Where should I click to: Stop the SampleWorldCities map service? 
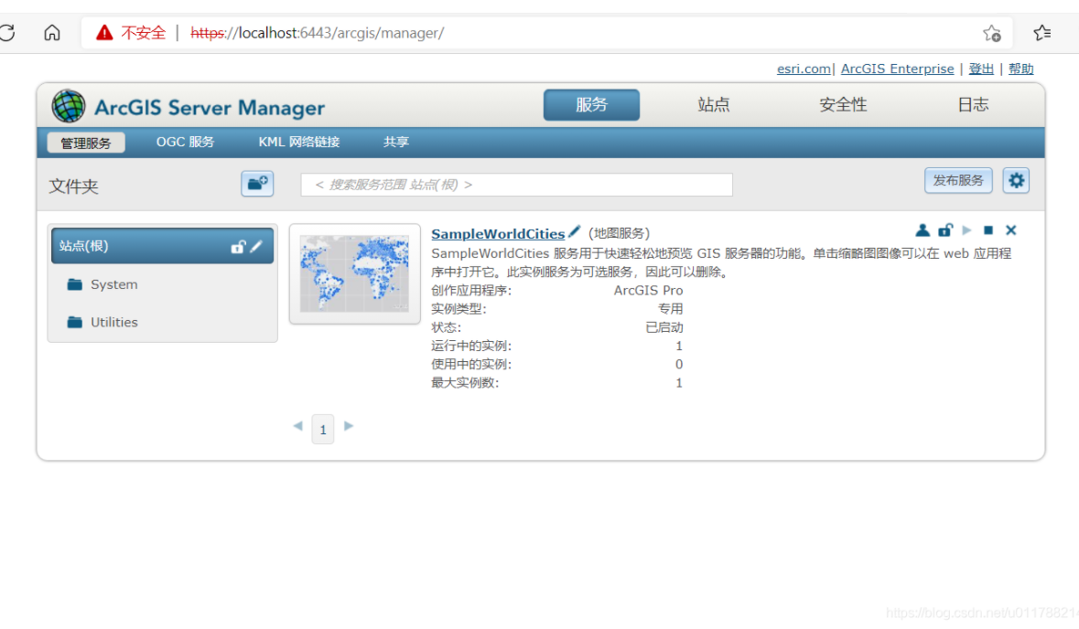[988, 229]
